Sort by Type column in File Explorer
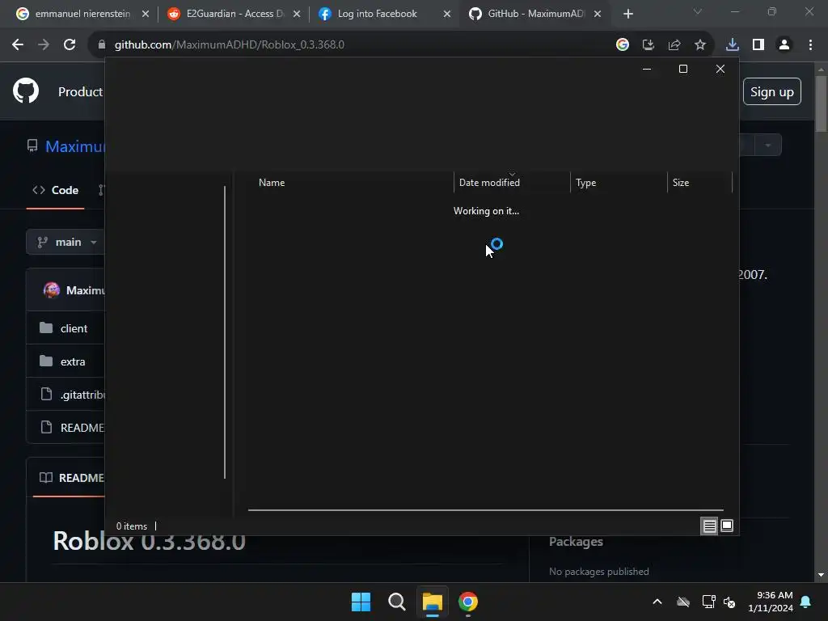 point(619,183)
